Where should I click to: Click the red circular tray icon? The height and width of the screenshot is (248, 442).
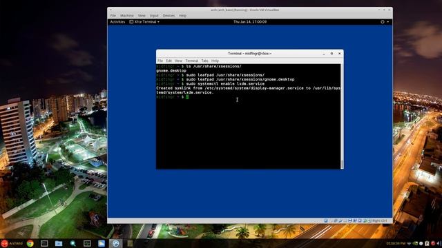point(433,243)
